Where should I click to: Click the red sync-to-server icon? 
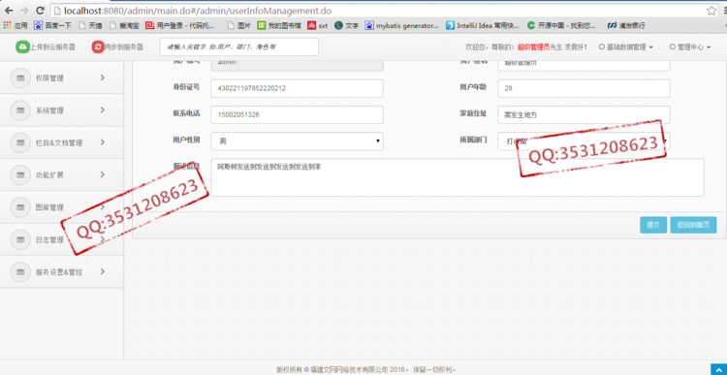[98, 47]
